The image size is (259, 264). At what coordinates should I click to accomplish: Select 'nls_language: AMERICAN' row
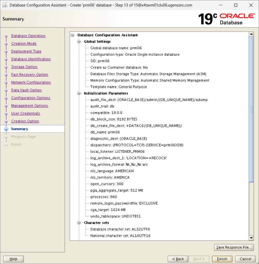(x=112, y=171)
